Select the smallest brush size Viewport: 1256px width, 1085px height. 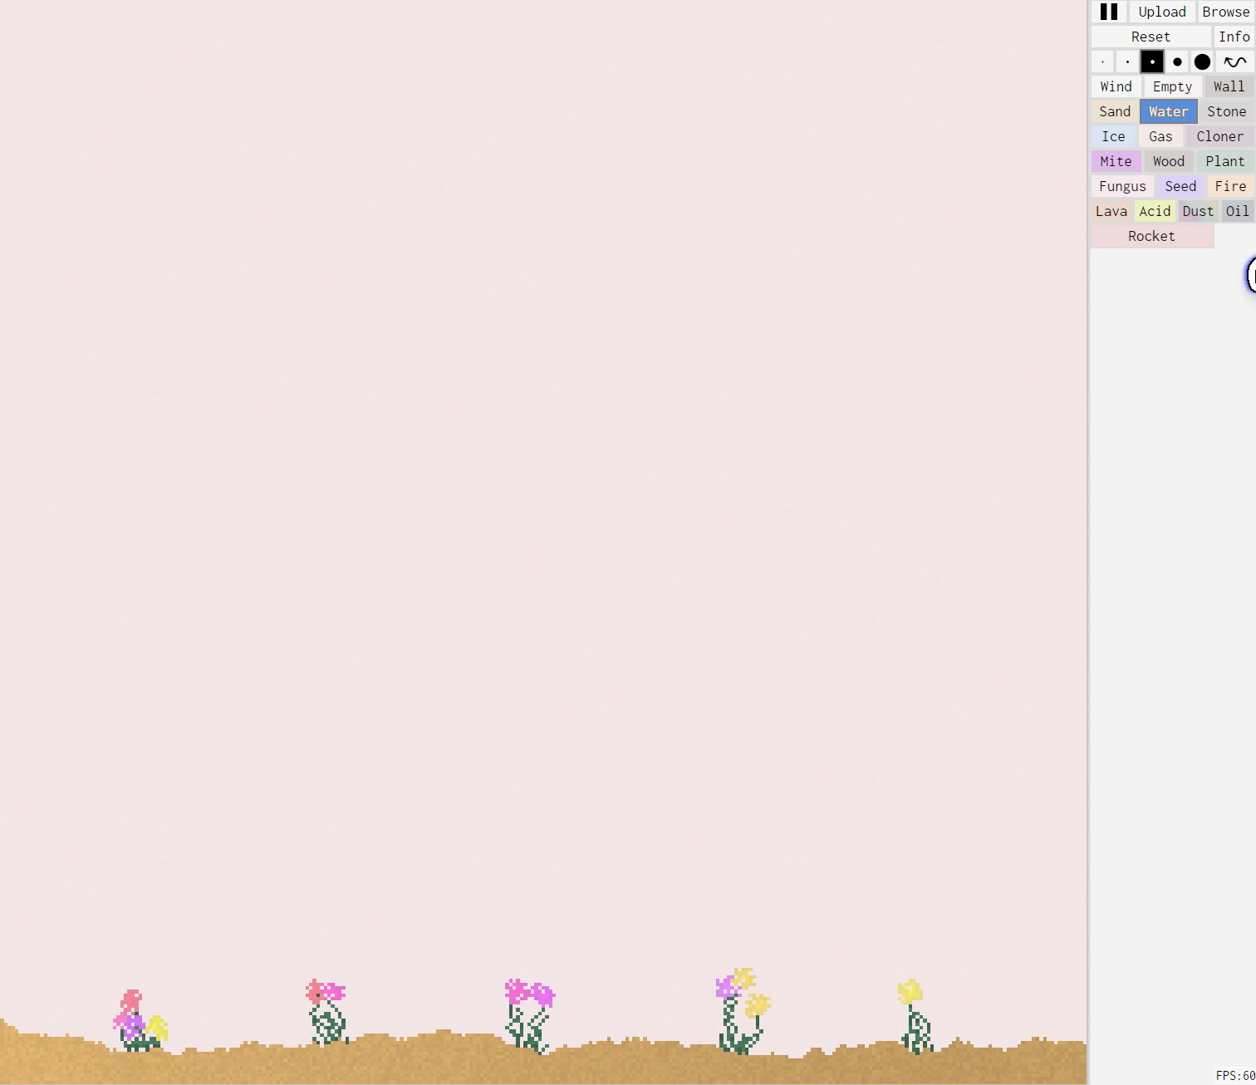[1102, 61]
